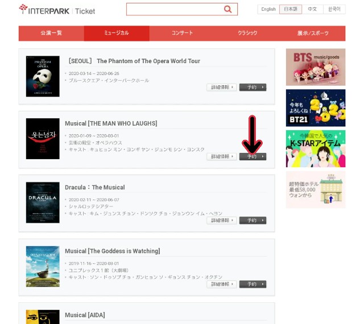Open Dracula poster thumbnail
Screen dimensions: 364x324
[x=43, y=202]
